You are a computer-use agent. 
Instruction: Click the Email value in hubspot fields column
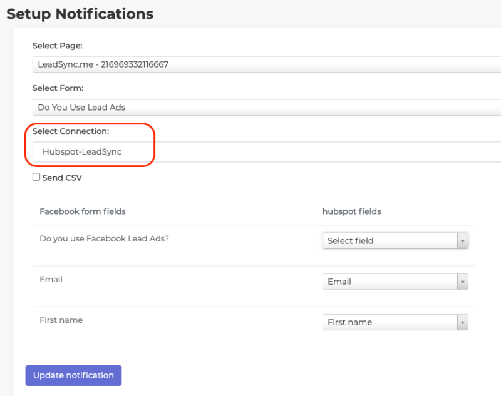point(339,282)
